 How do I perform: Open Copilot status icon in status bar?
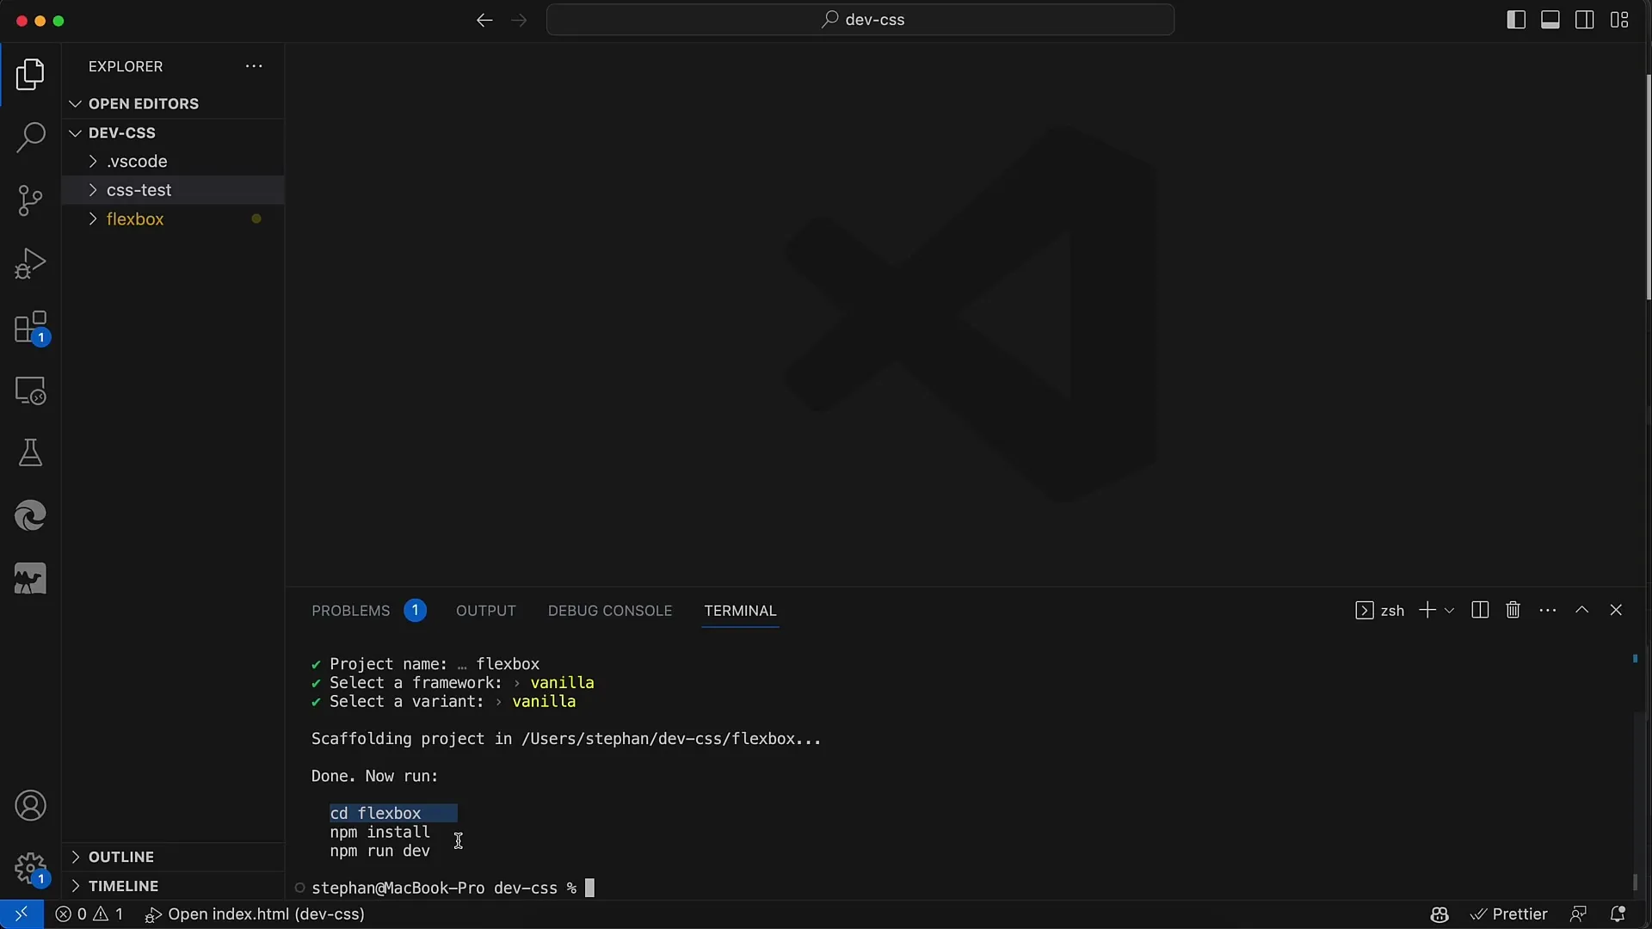[1439, 914]
